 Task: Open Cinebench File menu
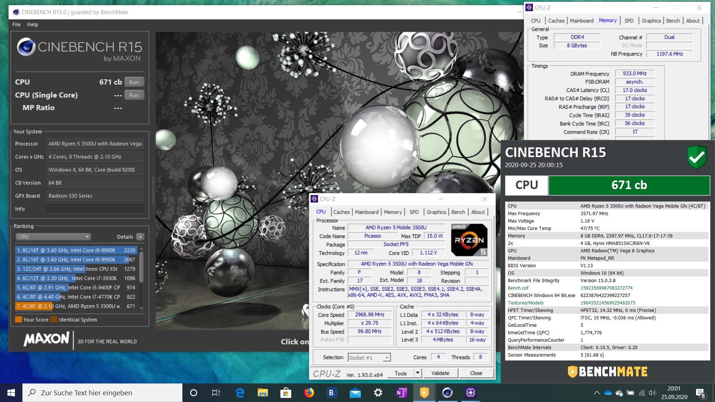coord(16,25)
